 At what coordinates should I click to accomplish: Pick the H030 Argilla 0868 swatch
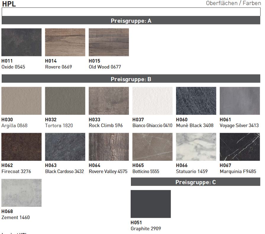[x=22, y=101]
